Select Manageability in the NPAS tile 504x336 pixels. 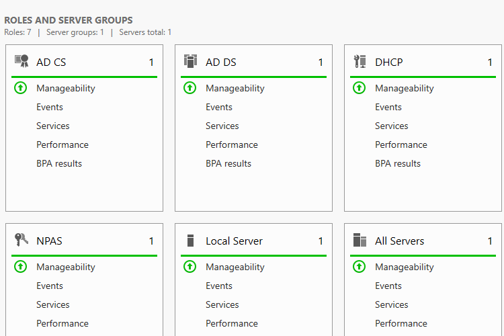(x=66, y=267)
